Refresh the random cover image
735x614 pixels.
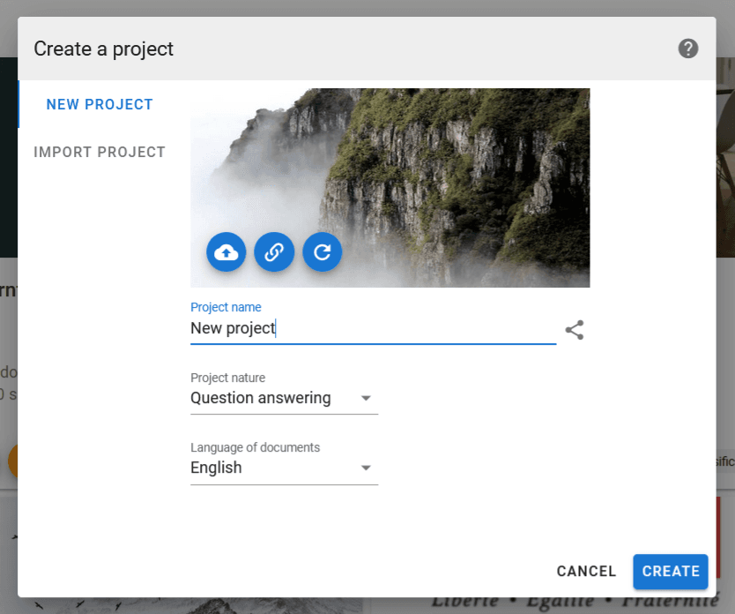point(322,252)
